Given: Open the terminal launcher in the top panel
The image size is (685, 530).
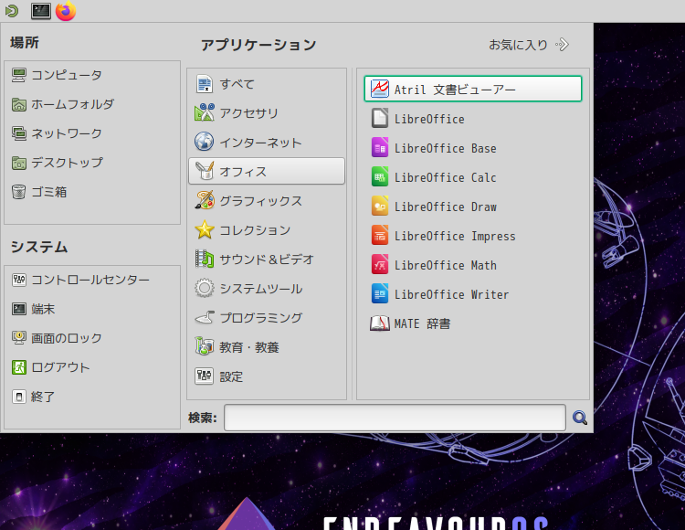Looking at the screenshot, I should coord(40,11).
